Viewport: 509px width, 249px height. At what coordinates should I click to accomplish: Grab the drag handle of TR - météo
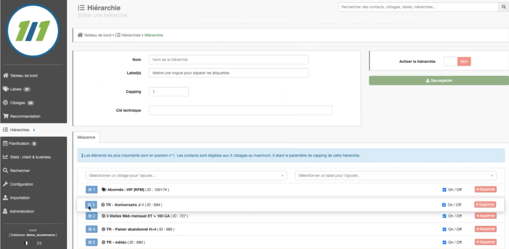click(x=91, y=242)
